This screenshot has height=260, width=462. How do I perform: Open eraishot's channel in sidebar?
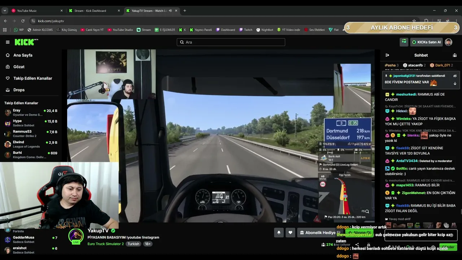coord(31,250)
